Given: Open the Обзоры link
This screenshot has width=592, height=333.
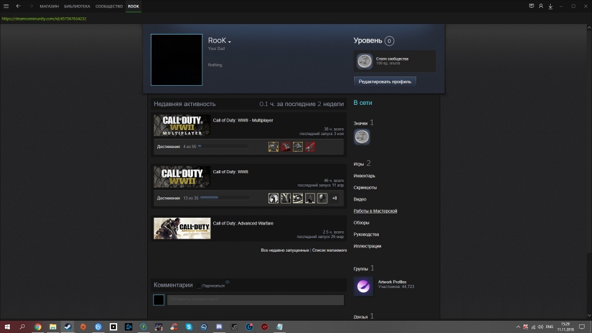Looking at the screenshot, I should 361,223.
